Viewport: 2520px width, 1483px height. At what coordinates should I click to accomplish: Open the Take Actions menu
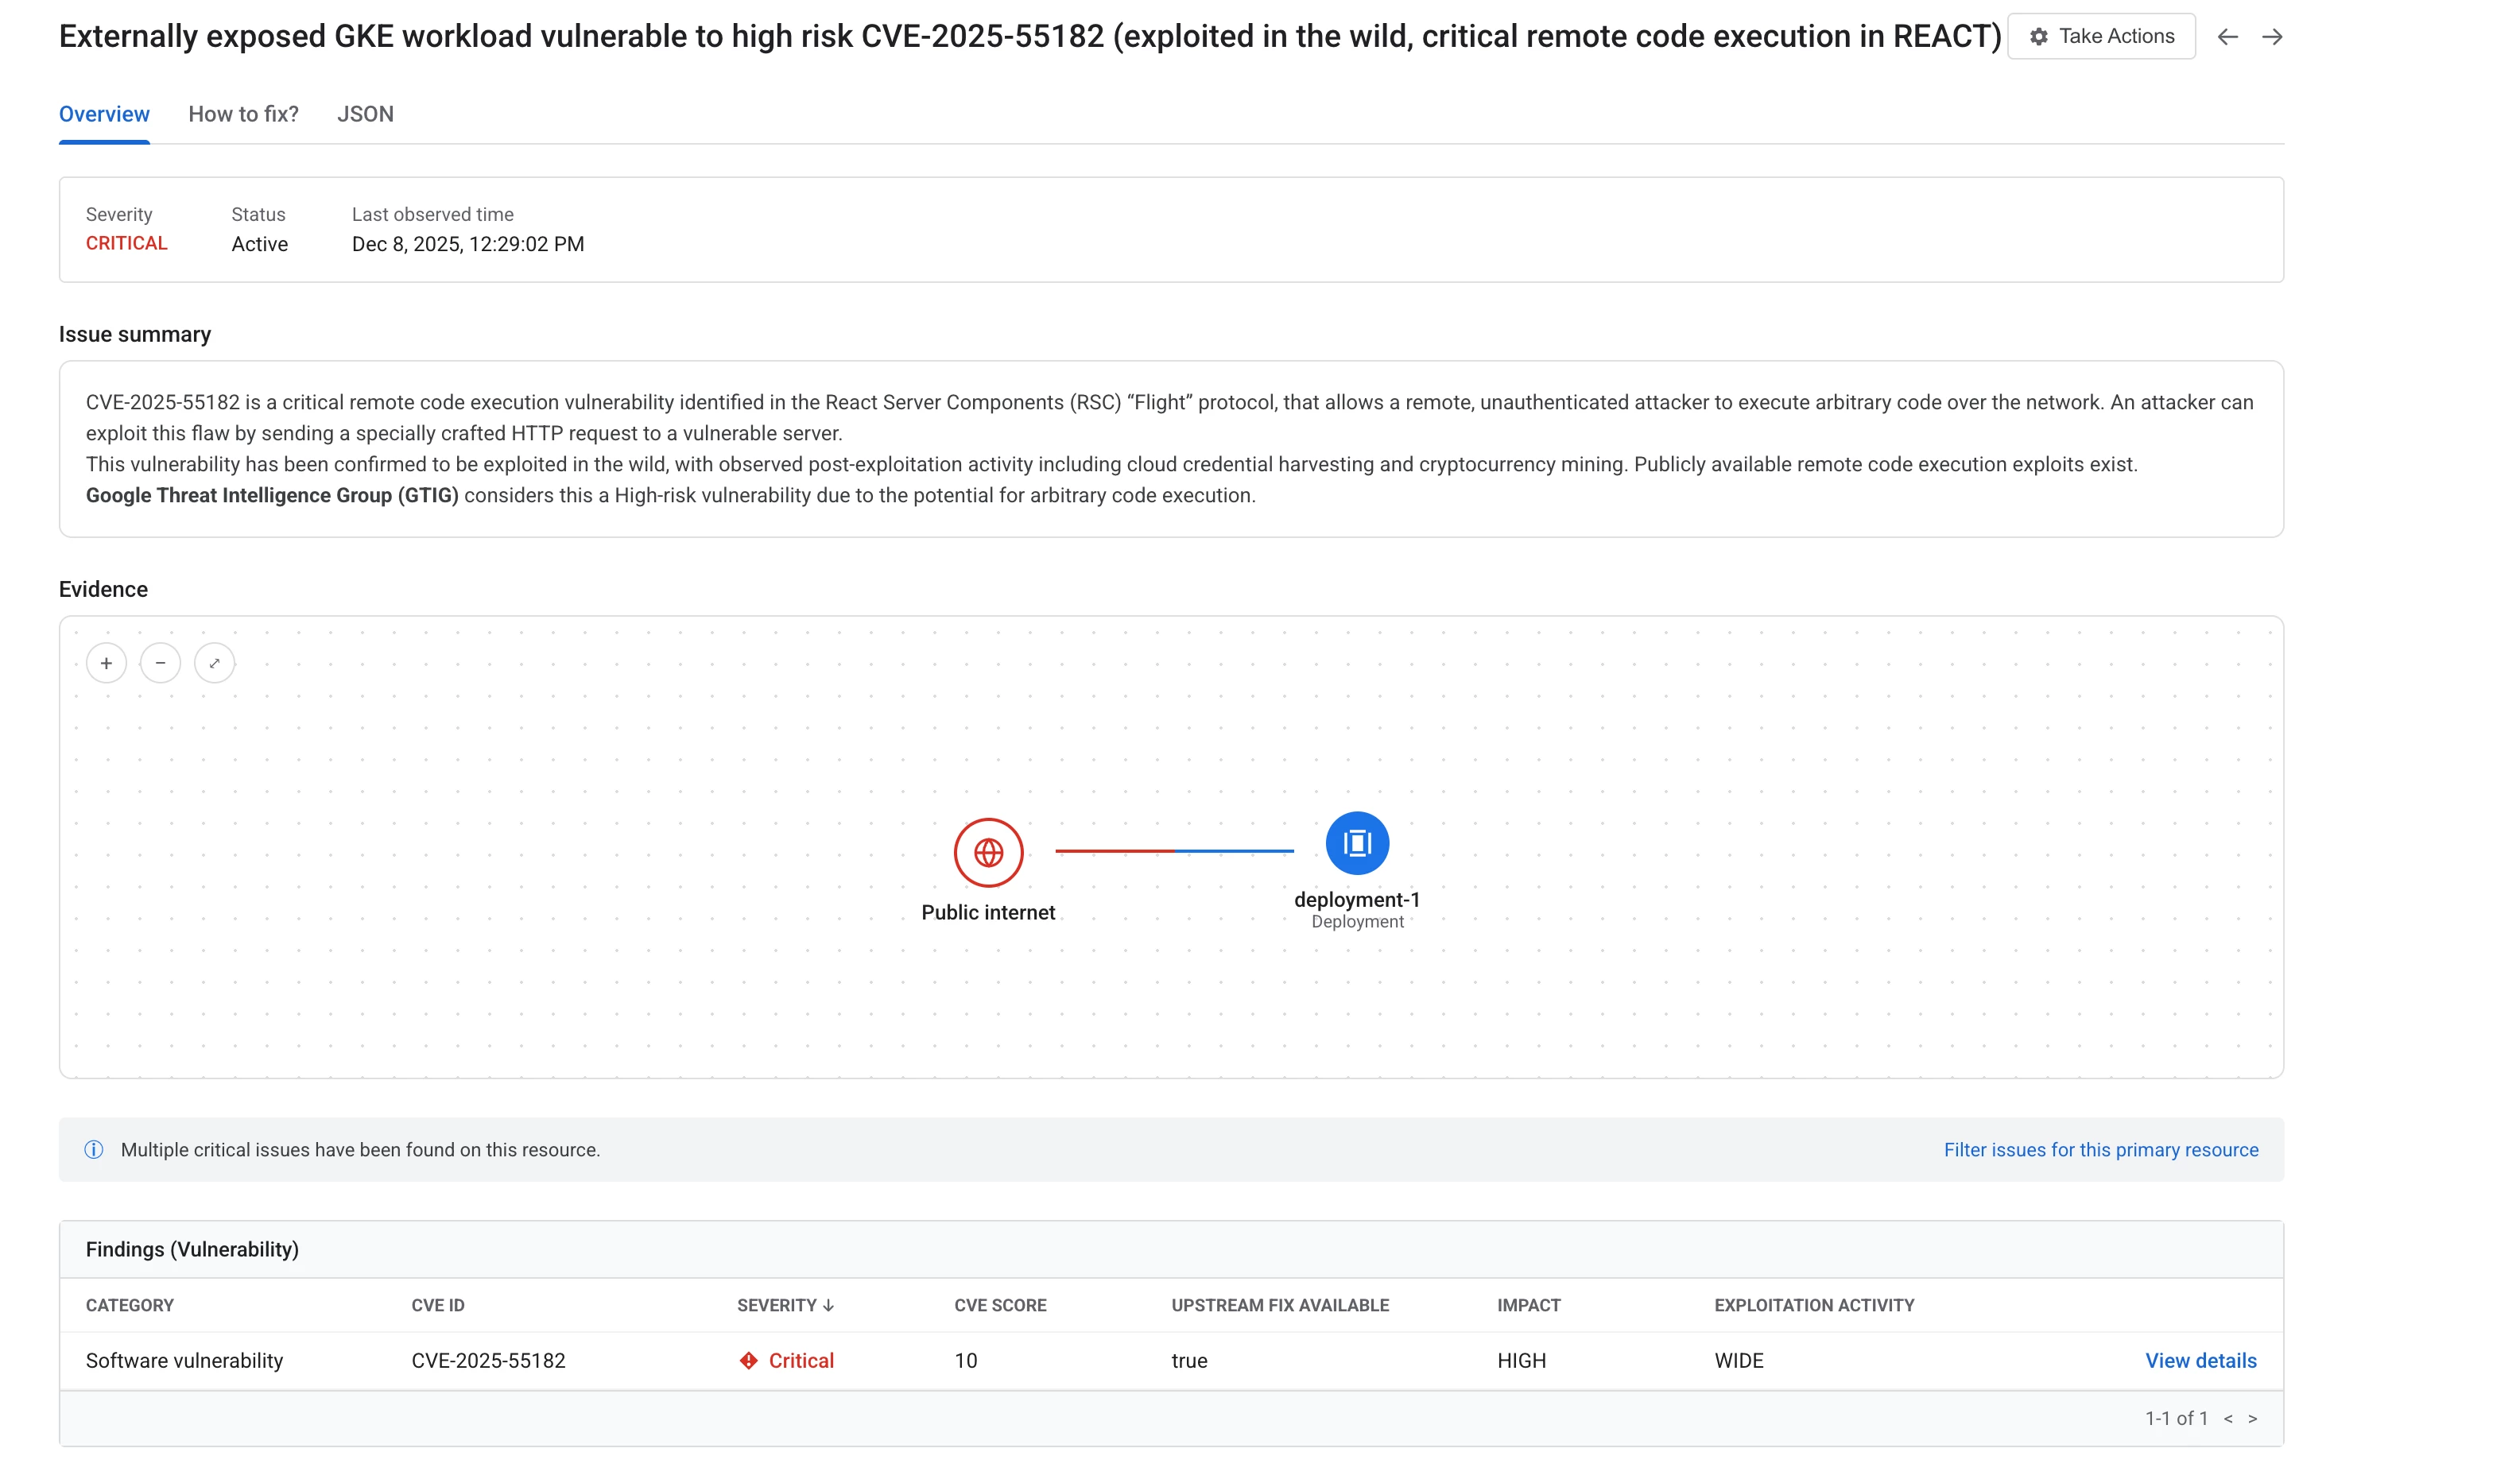click(x=2100, y=37)
